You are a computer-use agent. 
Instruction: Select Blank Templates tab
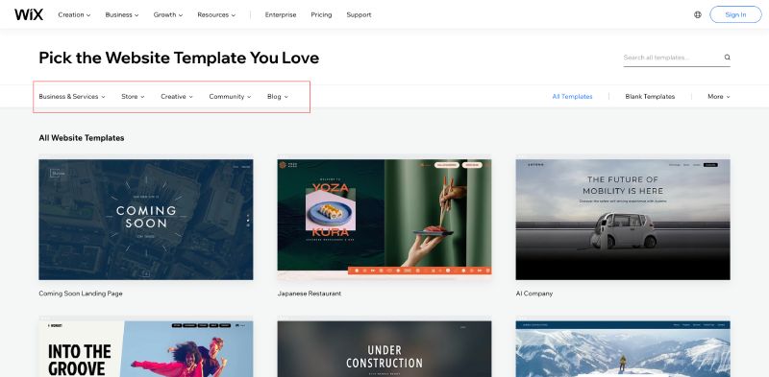650,97
